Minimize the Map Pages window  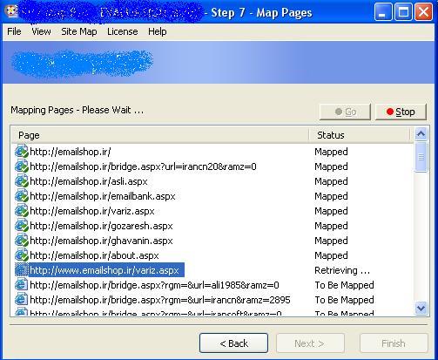click(383, 12)
